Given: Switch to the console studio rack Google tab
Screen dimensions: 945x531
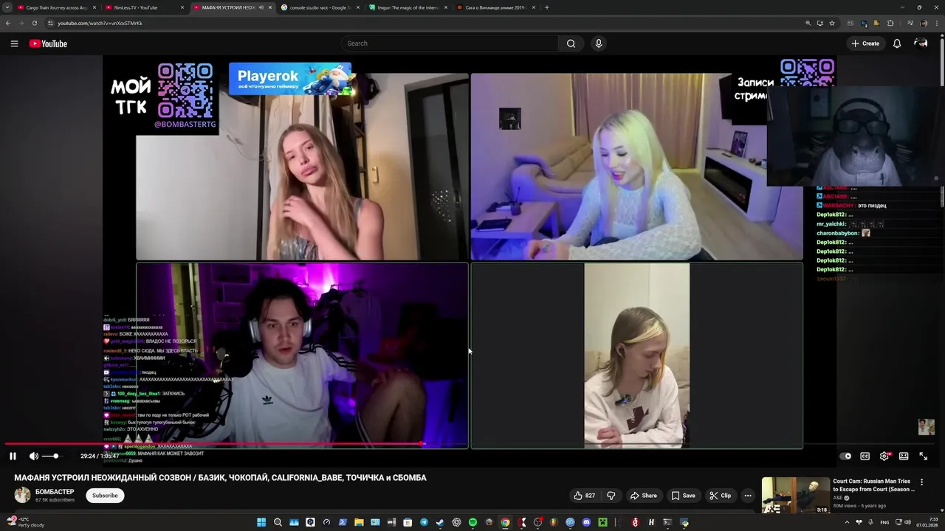Looking at the screenshot, I should tap(319, 7).
